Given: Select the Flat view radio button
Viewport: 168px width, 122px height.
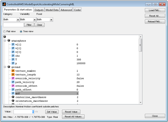Looking at the screenshot, I should tap(4, 31).
